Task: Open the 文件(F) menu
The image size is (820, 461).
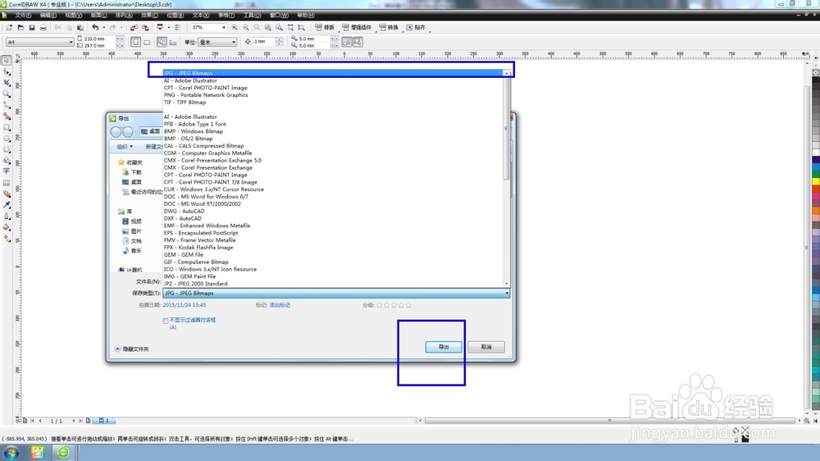Action: click(23, 15)
